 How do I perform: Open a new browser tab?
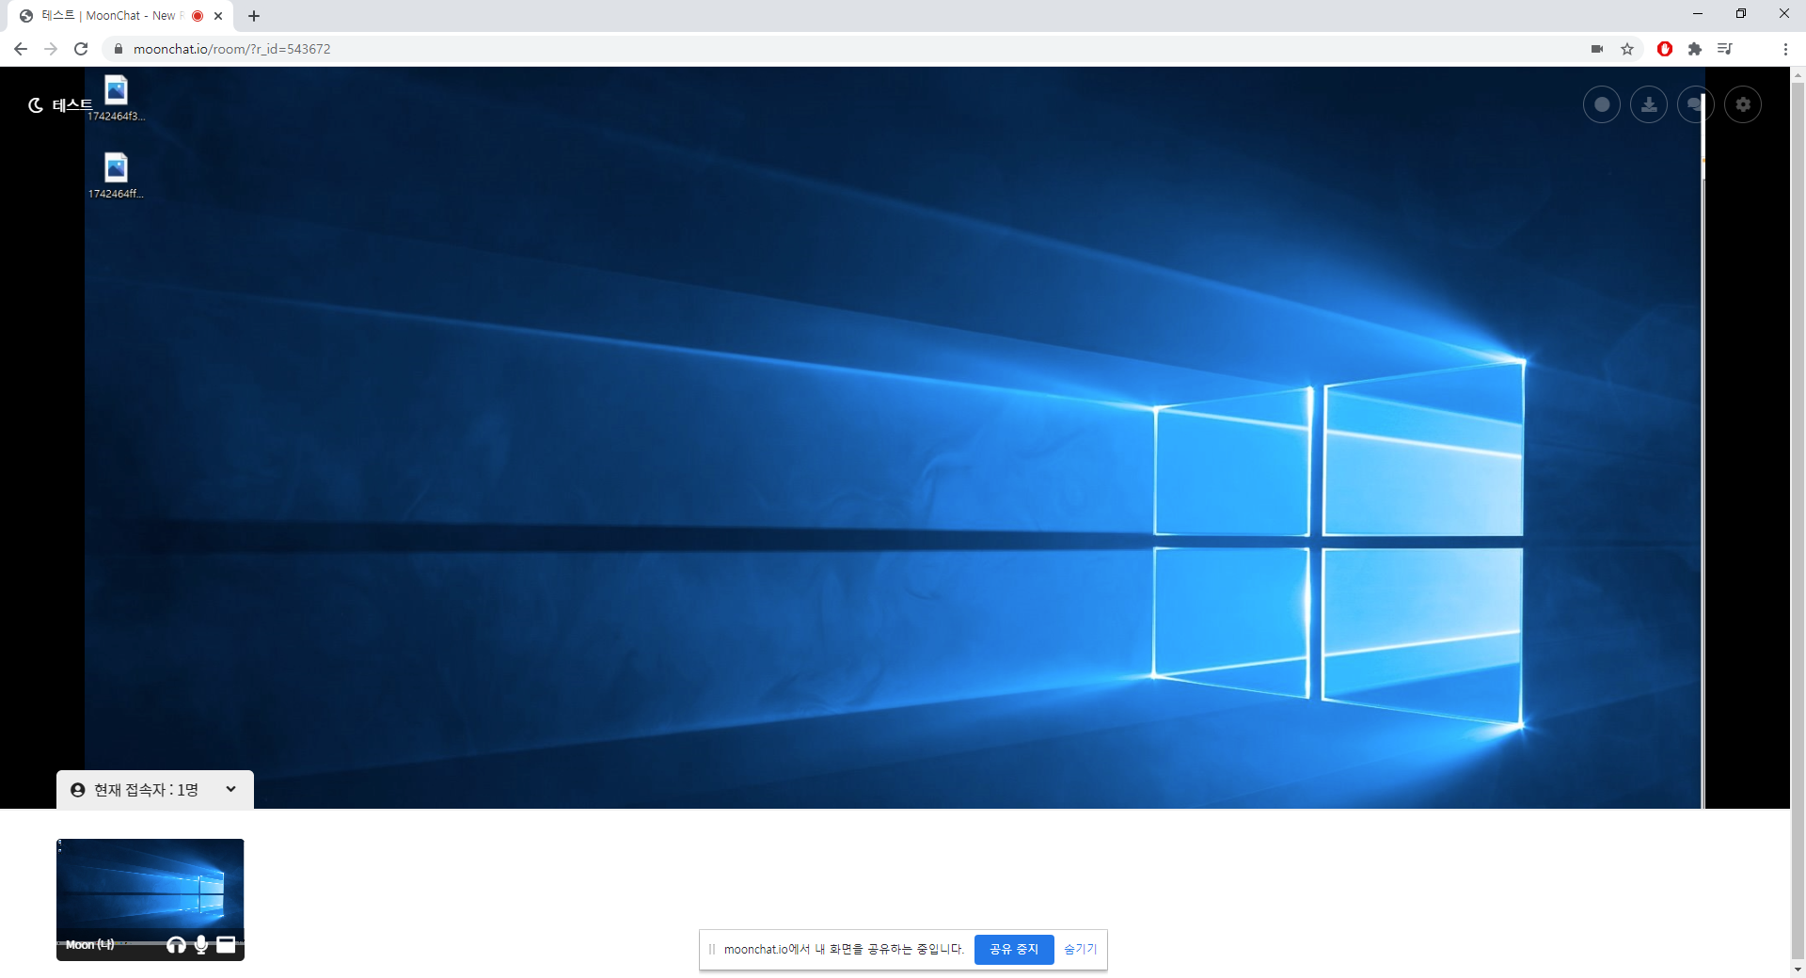254,16
